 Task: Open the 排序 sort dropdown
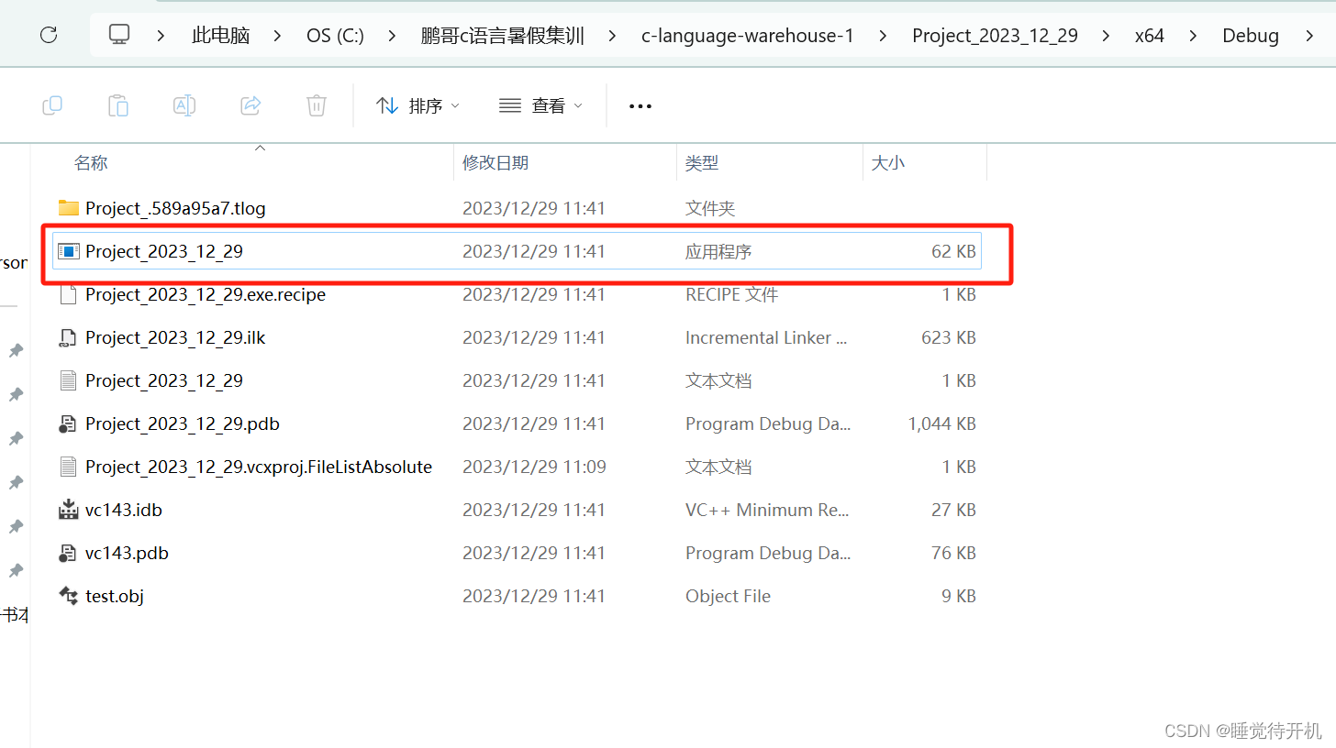(418, 106)
